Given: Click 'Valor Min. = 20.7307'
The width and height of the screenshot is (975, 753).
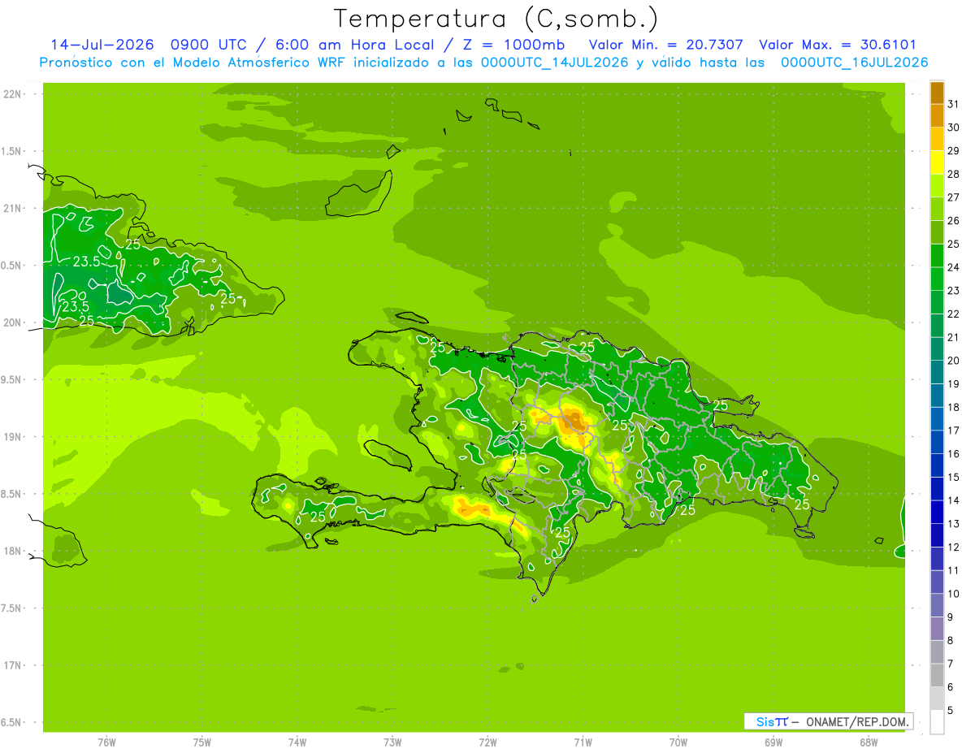Looking at the screenshot, I should click(x=665, y=45).
